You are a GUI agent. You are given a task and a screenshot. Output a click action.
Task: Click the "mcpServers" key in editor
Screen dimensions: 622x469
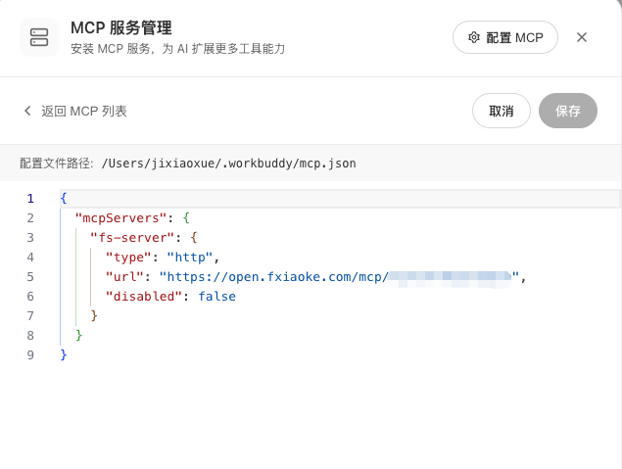coord(121,217)
